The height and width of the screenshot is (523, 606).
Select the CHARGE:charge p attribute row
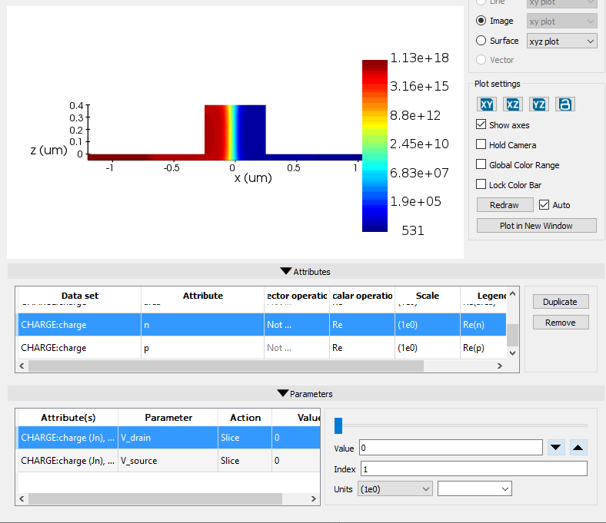click(x=262, y=348)
